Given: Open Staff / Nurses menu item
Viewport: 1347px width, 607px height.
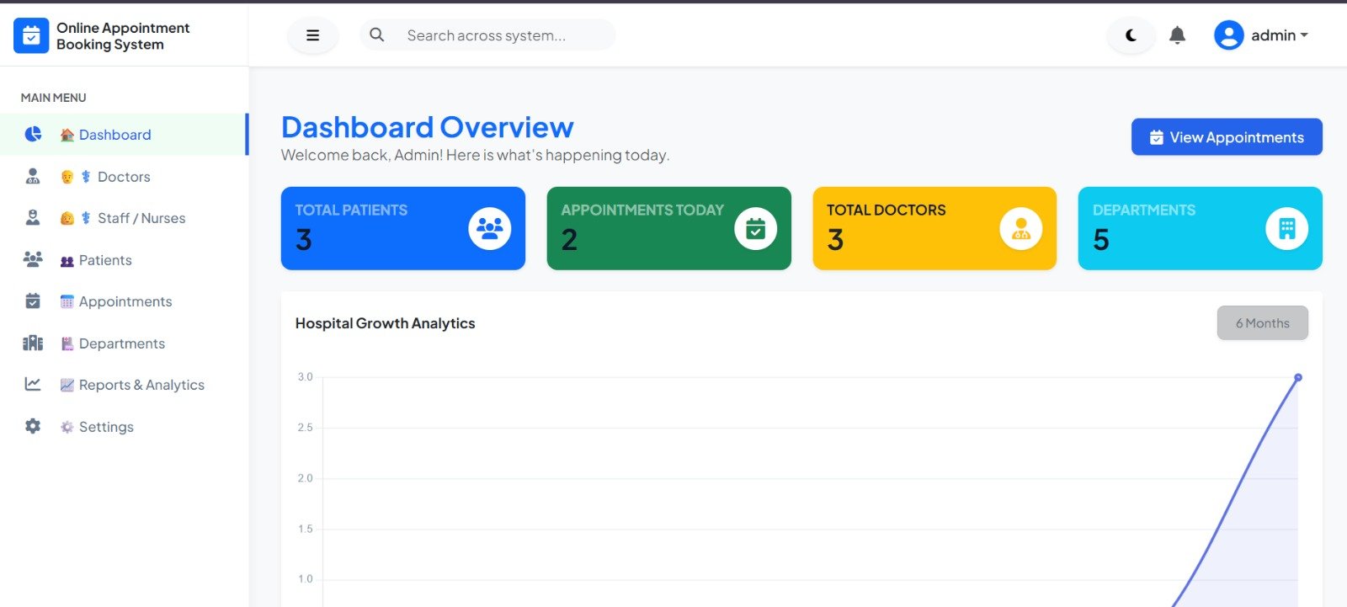Looking at the screenshot, I should pos(124,218).
